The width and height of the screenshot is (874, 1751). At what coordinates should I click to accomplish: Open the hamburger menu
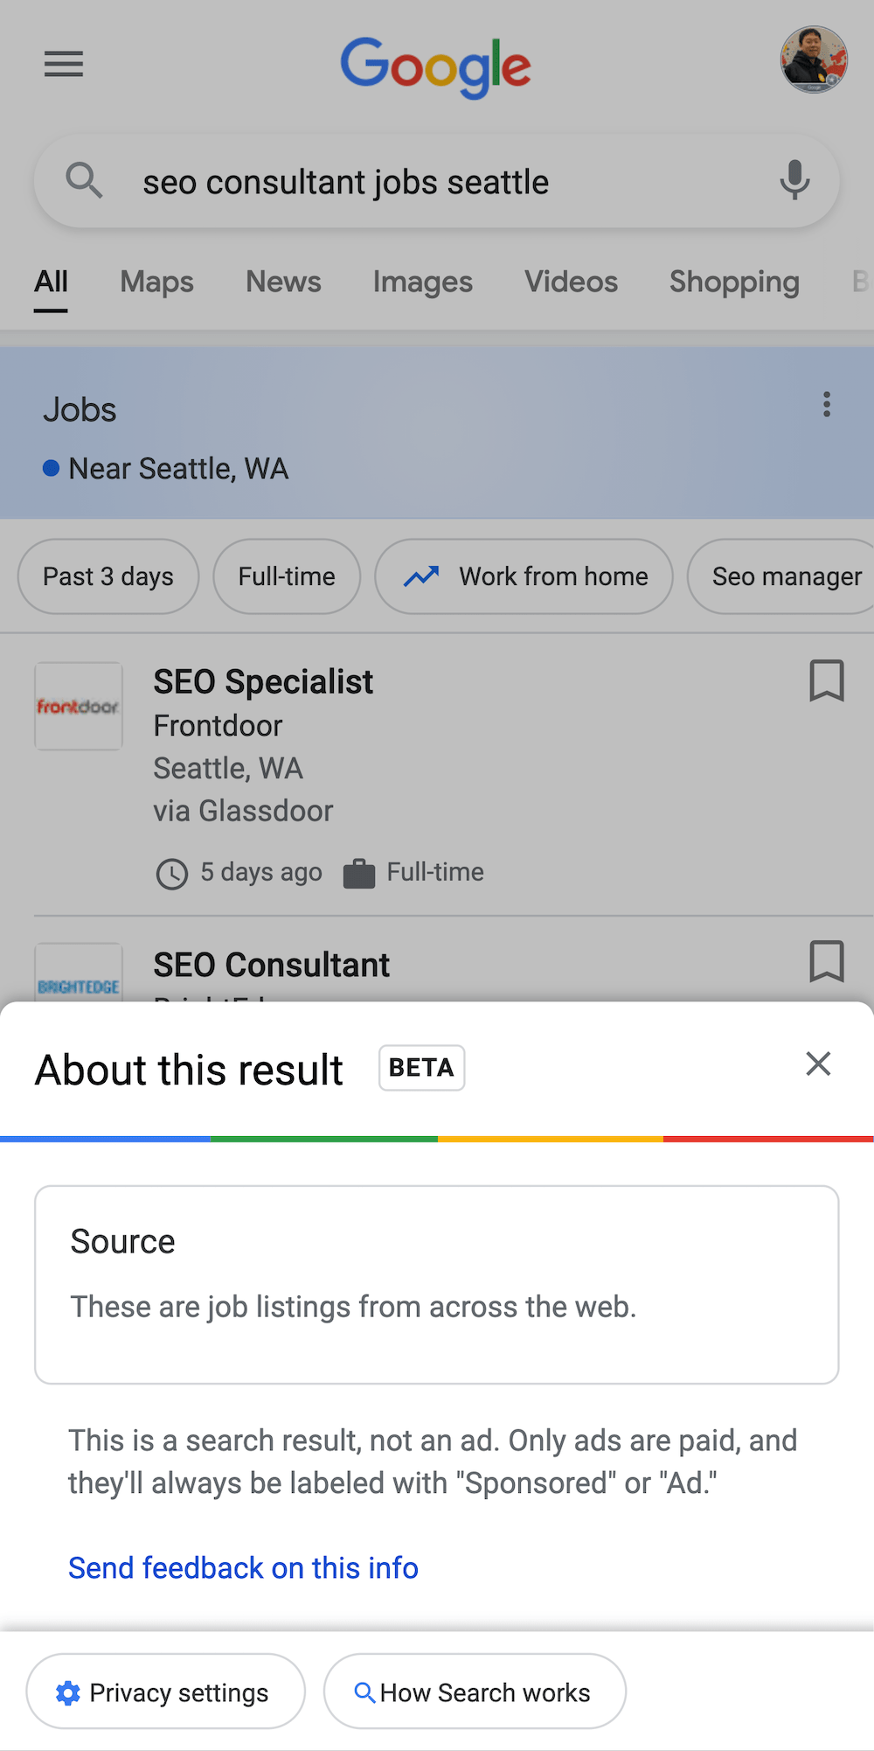click(x=64, y=64)
